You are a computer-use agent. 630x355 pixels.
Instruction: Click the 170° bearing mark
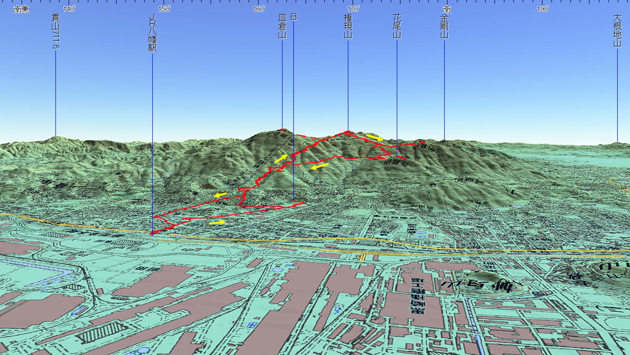pyautogui.click(x=353, y=9)
